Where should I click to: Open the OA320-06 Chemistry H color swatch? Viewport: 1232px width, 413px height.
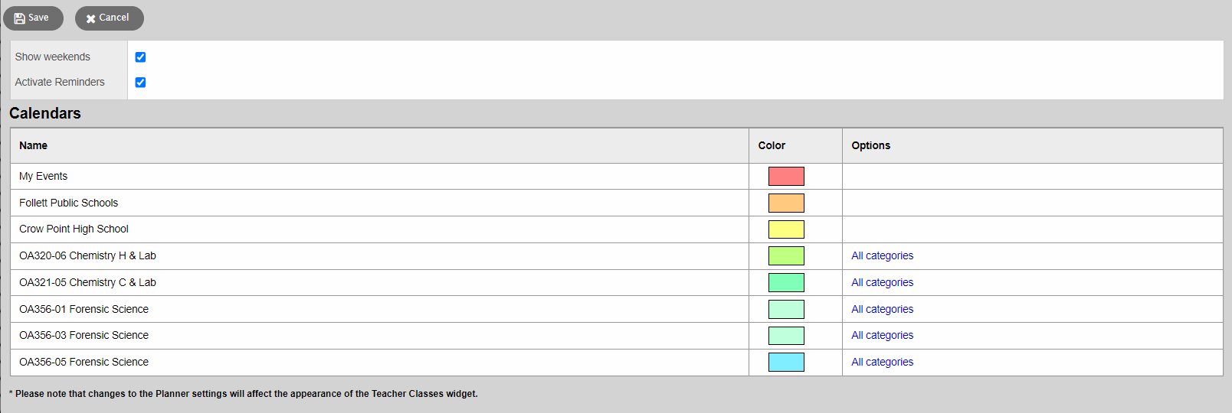coord(786,255)
